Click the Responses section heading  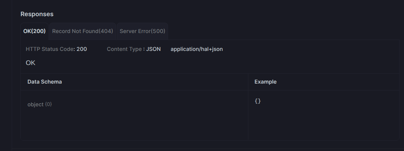click(37, 14)
